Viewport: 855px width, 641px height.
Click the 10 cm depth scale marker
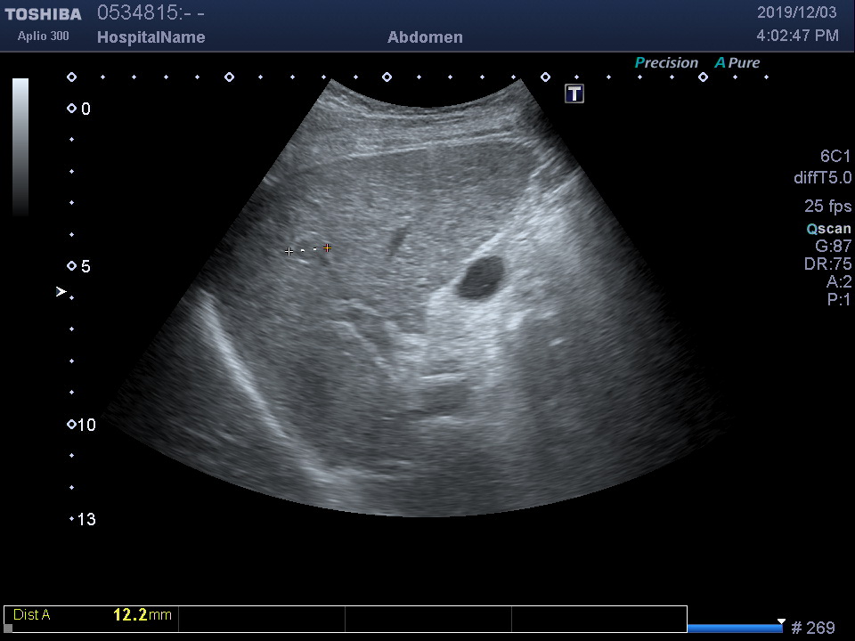[72, 425]
